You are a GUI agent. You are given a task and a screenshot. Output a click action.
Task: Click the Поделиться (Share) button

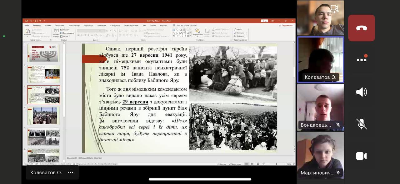coord(286,26)
